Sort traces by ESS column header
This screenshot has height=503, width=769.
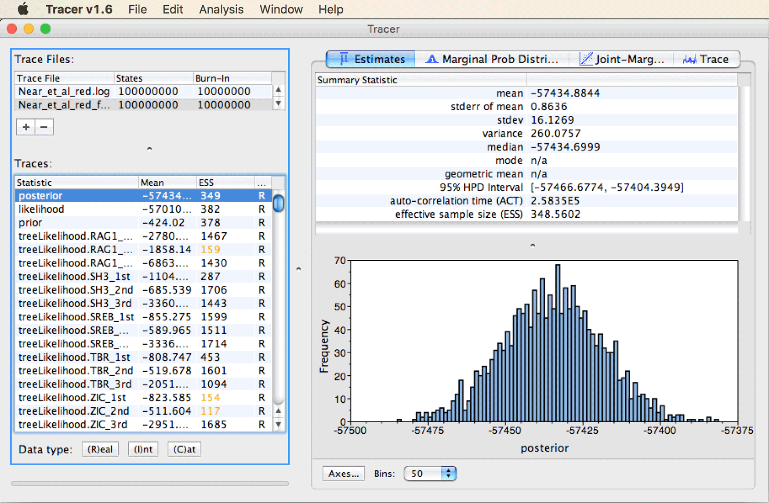click(226, 183)
